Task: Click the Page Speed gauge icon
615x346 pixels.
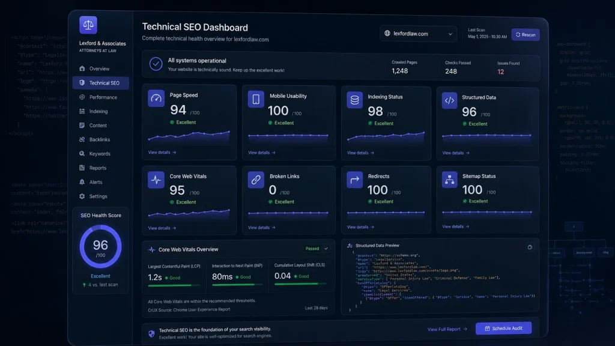Action: click(156, 99)
